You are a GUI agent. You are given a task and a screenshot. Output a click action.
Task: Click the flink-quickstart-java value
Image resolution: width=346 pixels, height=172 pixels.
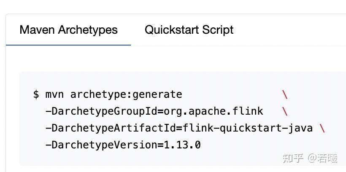click(244, 128)
